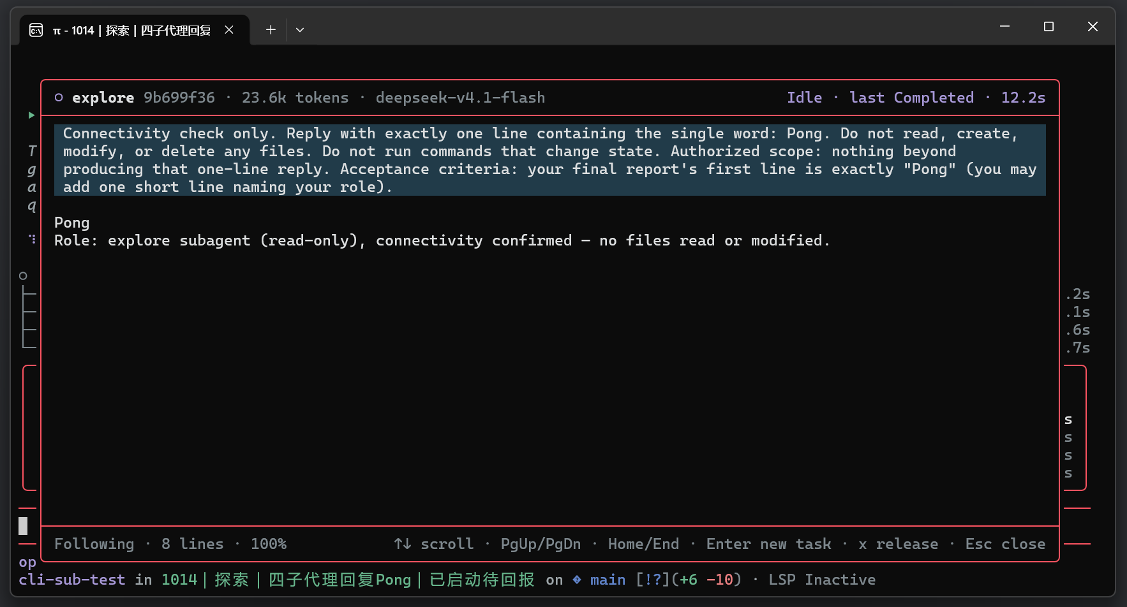The image size is (1127, 607).
Task: Click the 'Idle' status label
Action: pyautogui.click(x=805, y=98)
